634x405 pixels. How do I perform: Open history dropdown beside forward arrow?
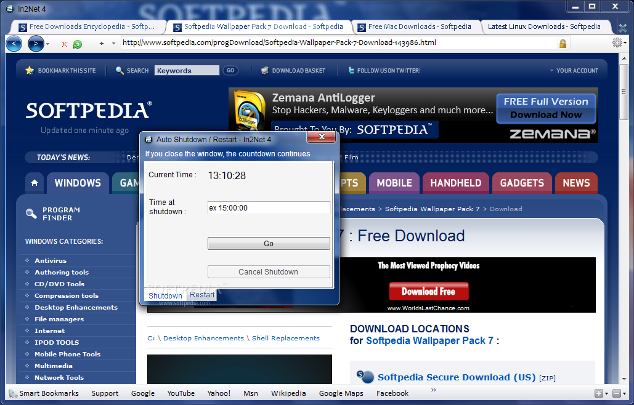(47, 44)
